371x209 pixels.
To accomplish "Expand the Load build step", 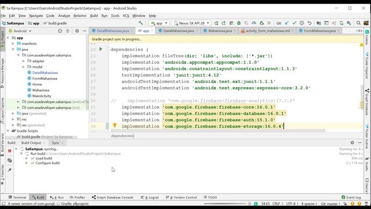I will [27, 158].
